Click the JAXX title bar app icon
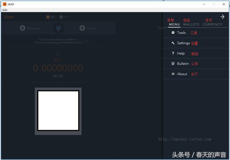This screenshot has width=230, height=160. click(5, 4)
